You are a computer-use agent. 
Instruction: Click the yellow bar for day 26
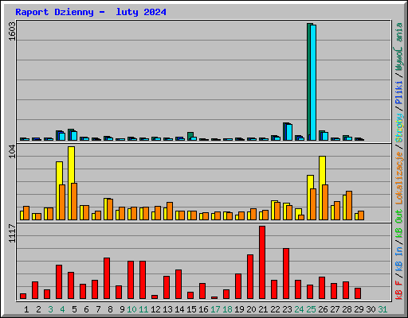pos(322,188)
